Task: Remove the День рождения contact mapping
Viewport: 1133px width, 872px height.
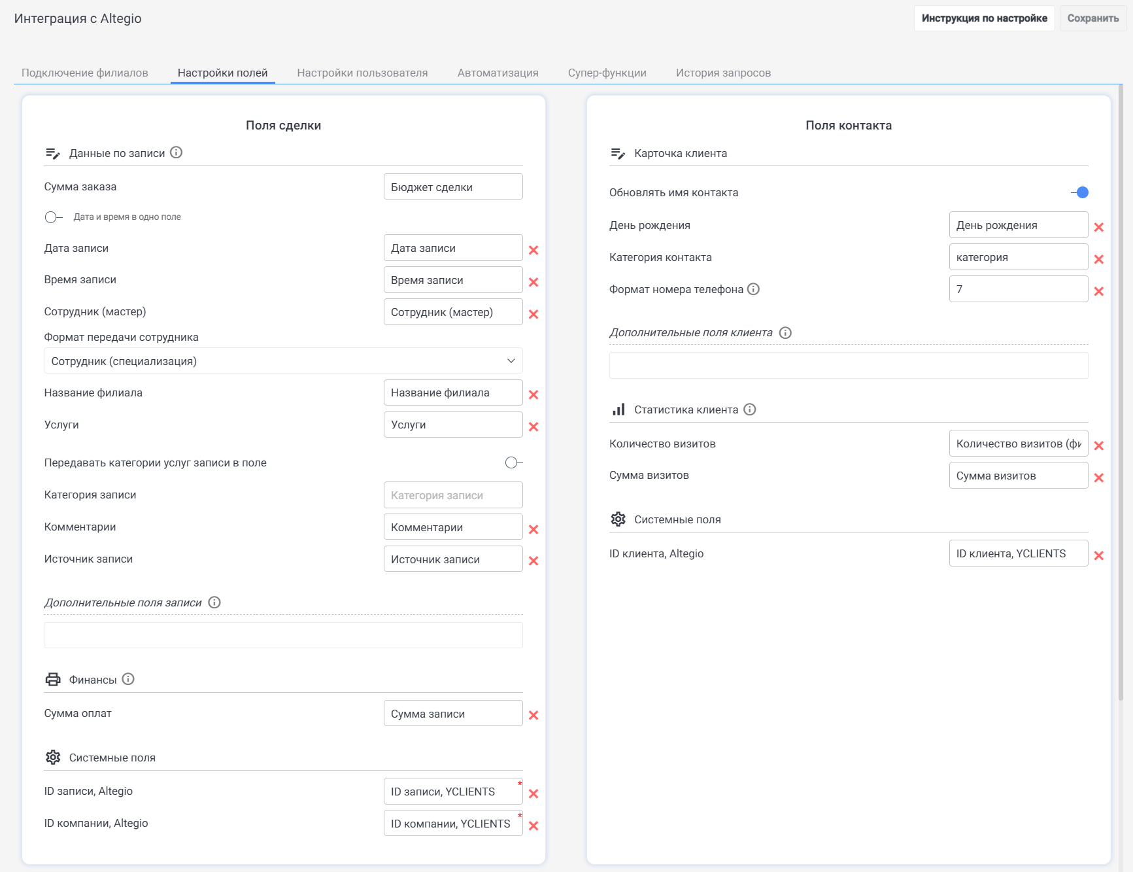Action: (1099, 227)
